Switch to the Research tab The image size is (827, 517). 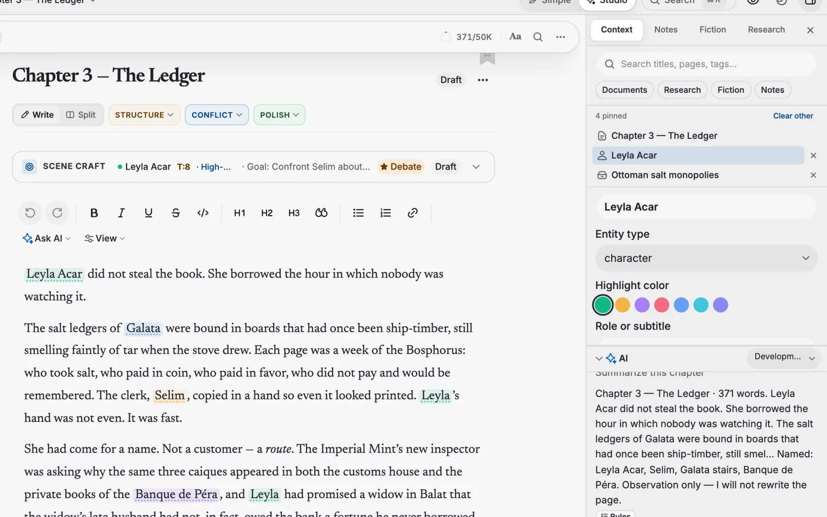pyautogui.click(x=766, y=29)
